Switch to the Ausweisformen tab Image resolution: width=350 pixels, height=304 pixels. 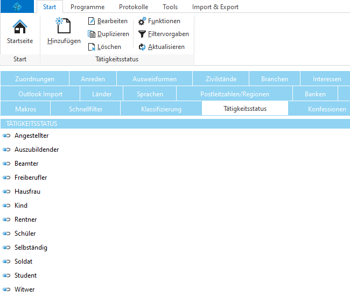point(155,79)
